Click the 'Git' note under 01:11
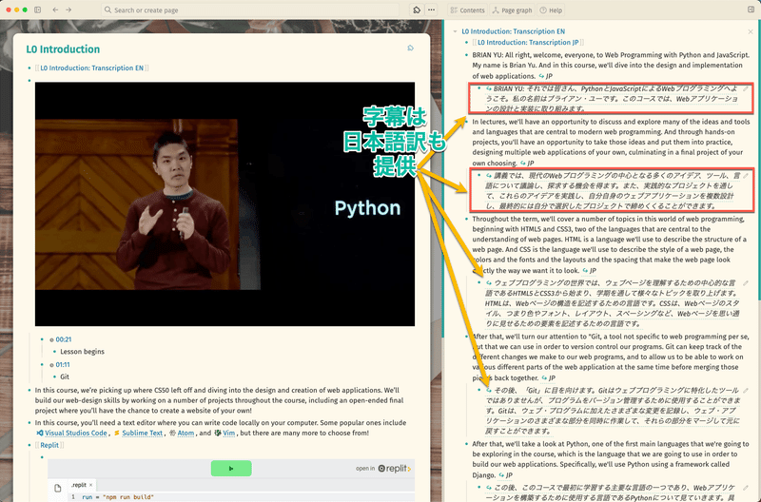The height and width of the screenshot is (502, 761). click(x=65, y=376)
